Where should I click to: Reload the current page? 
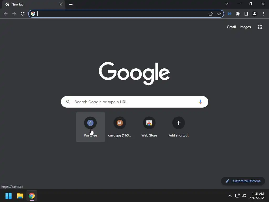[23, 14]
